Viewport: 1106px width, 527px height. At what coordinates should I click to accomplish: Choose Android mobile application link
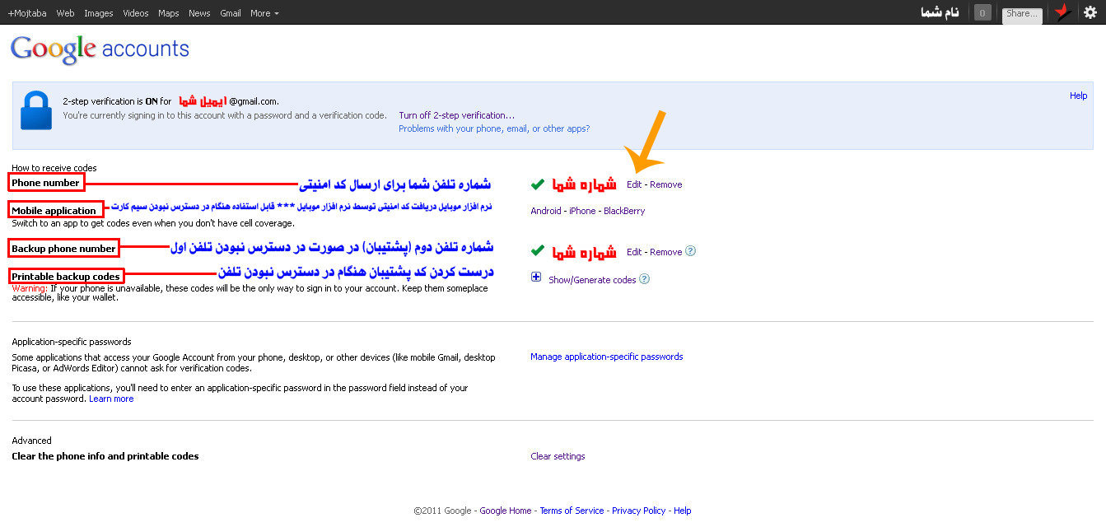pyautogui.click(x=546, y=211)
